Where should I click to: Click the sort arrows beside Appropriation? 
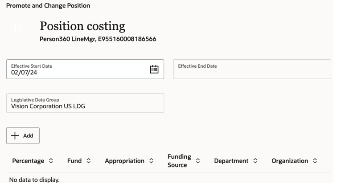coord(152,161)
